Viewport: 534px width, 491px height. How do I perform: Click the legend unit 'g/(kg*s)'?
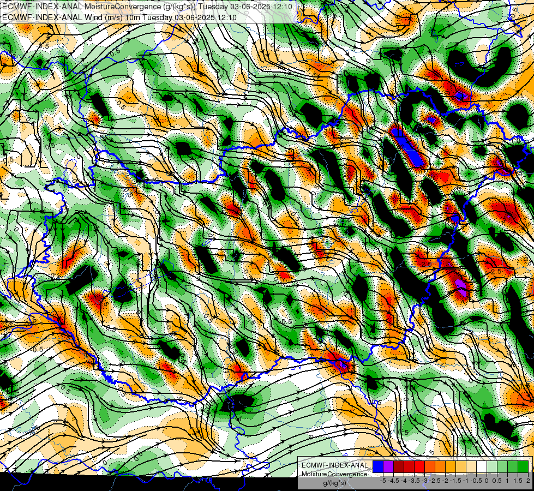click(x=335, y=483)
